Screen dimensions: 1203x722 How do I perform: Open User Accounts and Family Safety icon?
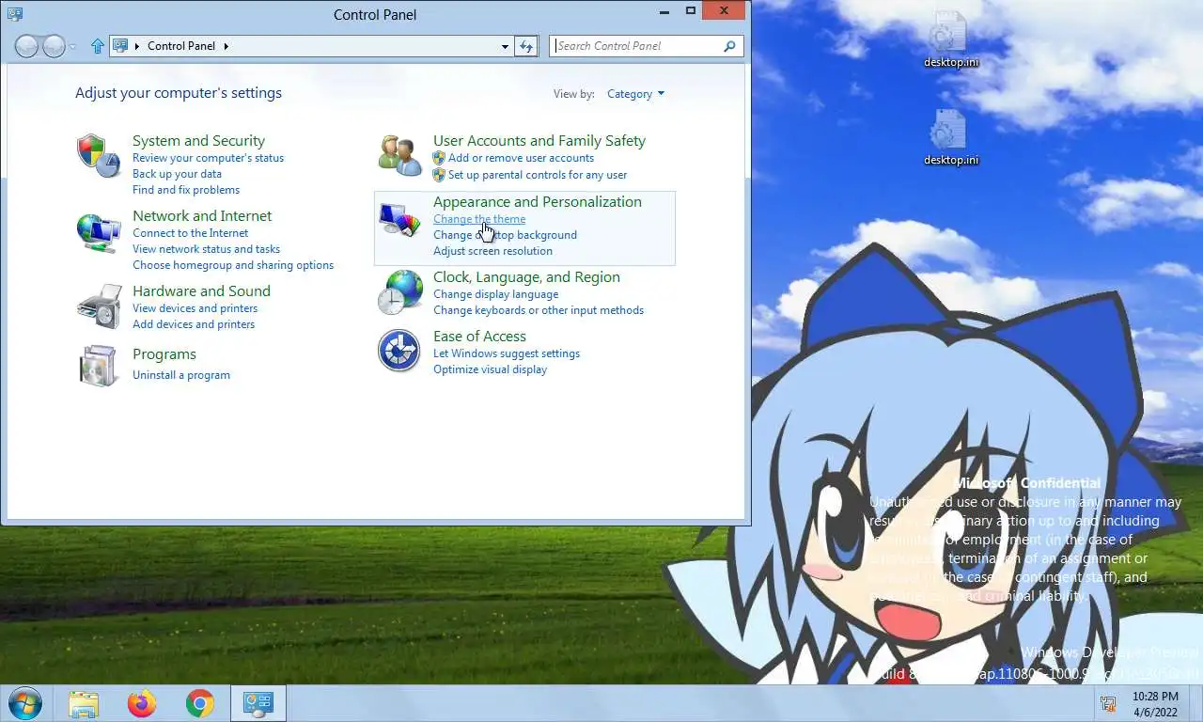[x=399, y=155]
